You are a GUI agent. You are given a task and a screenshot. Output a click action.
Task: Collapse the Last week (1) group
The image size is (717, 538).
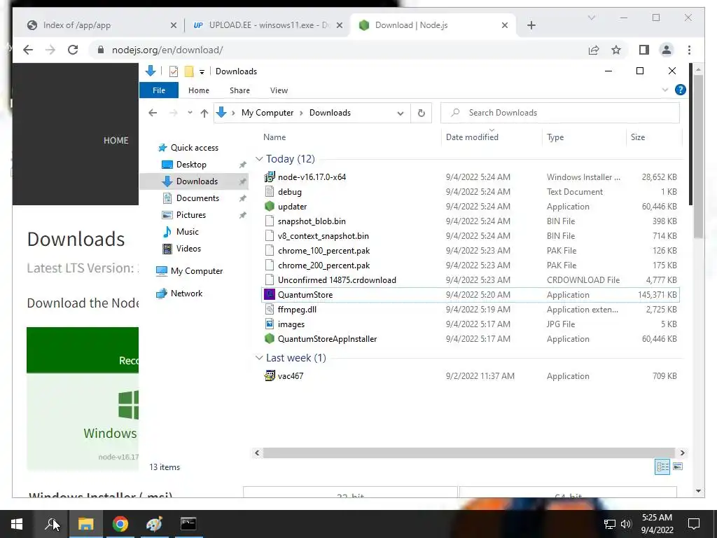pos(259,358)
